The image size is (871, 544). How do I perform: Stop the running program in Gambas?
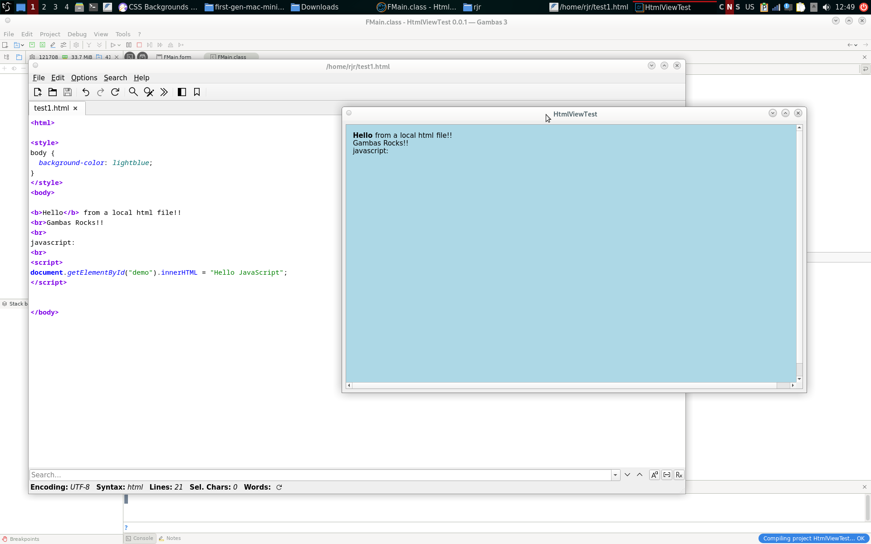(139, 45)
